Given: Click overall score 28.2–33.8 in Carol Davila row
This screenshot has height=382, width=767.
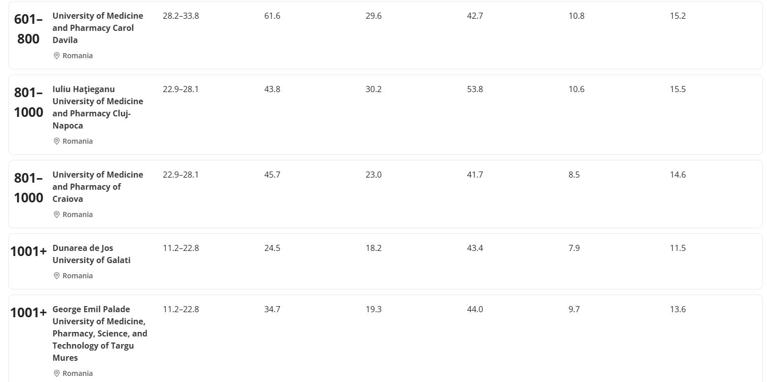Looking at the screenshot, I should (x=181, y=16).
